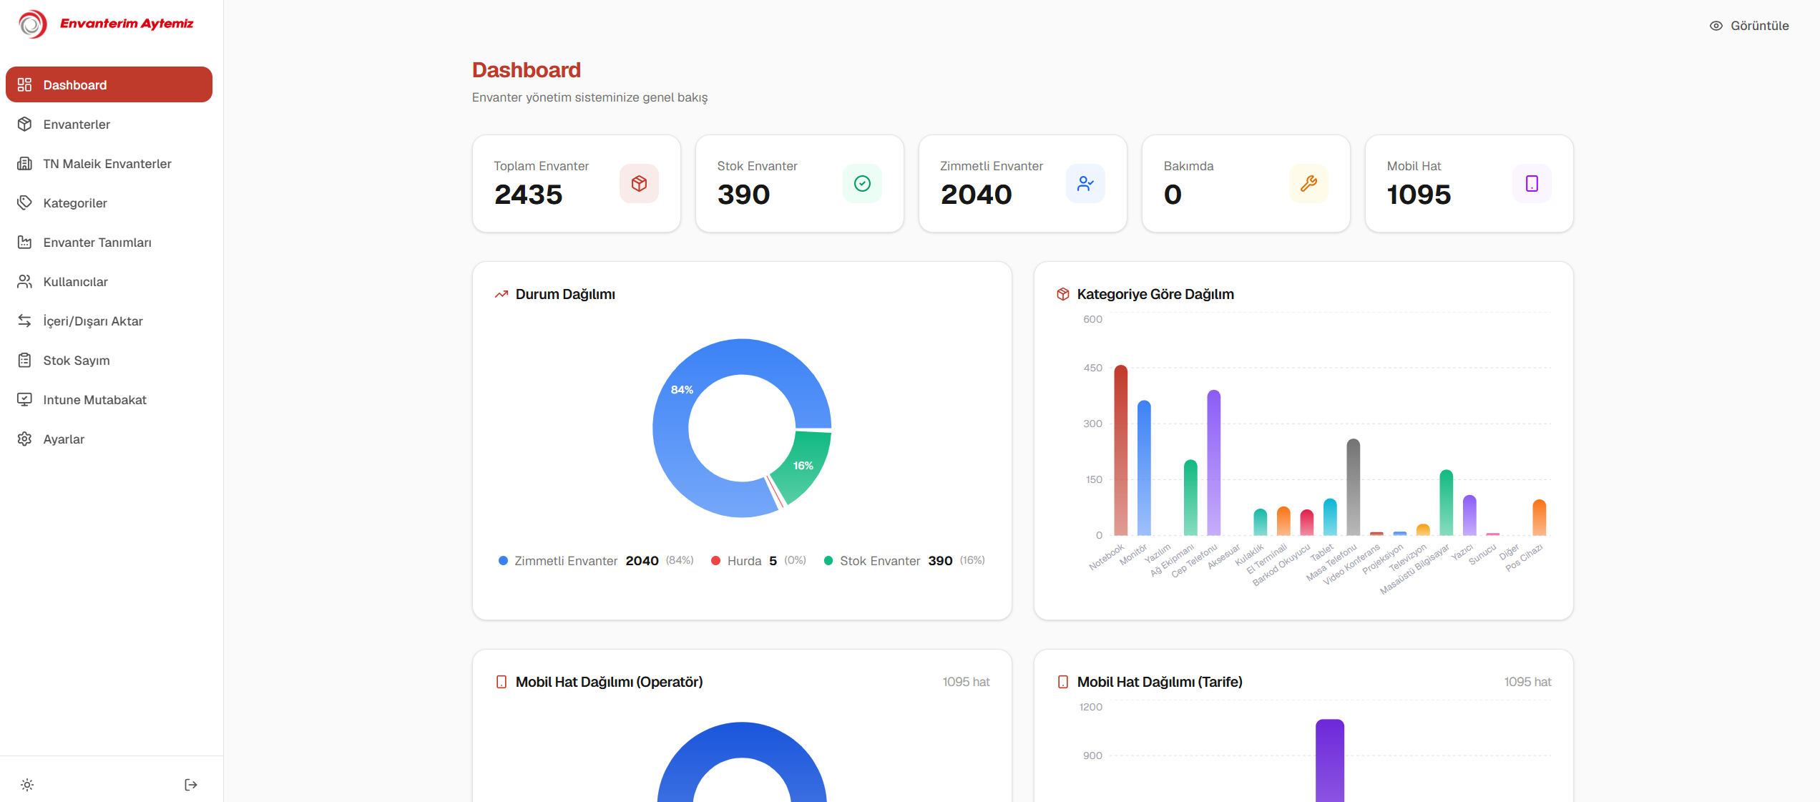Click the Bakımda value 0
The image size is (1820, 802).
1173,195
